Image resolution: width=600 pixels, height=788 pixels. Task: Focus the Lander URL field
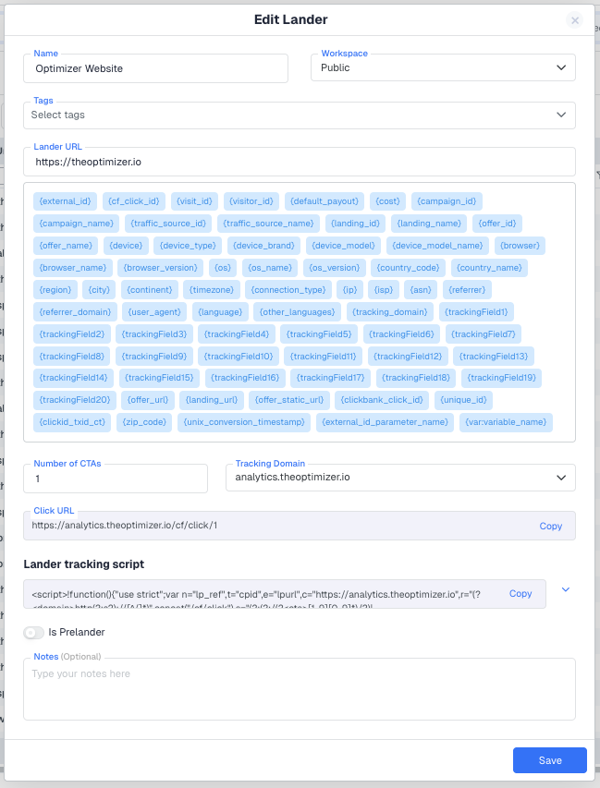(x=299, y=162)
